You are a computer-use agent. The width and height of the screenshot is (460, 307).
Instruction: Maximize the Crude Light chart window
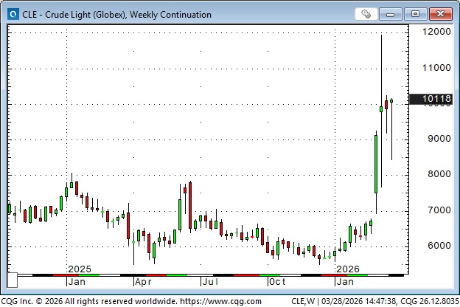tap(415, 14)
